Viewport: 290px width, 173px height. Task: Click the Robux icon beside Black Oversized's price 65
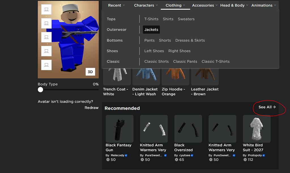pos(176,160)
